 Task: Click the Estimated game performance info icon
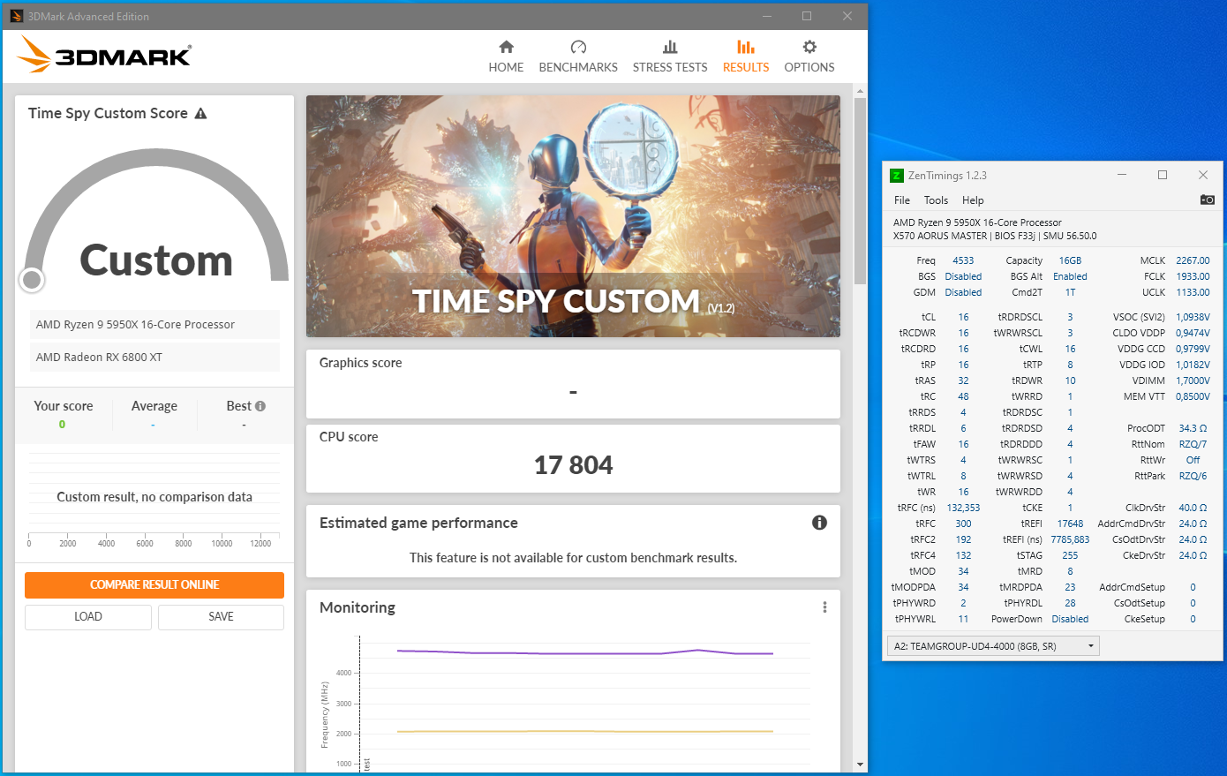[819, 523]
